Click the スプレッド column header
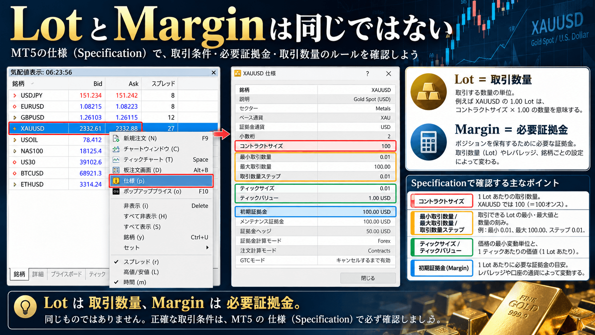 [159, 84]
